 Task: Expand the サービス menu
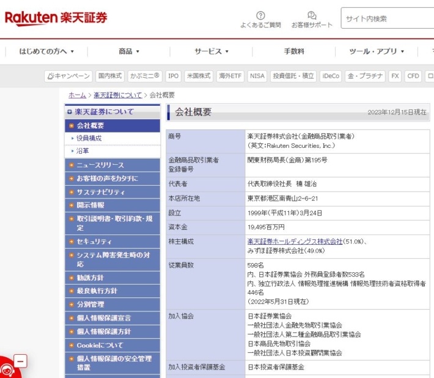[211, 51]
